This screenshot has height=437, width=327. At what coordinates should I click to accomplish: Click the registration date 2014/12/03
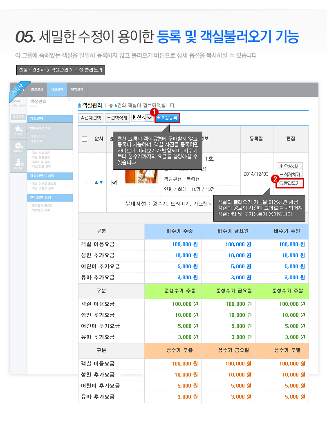pyautogui.click(x=256, y=174)
